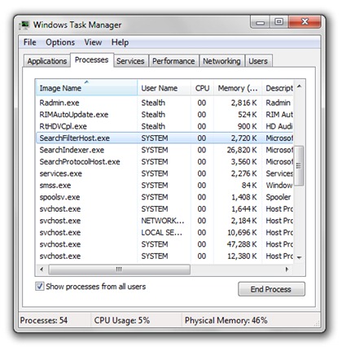342x351 pixels.
Task: Select the SearchFilterHost.exe process
Action: click(x=164, y=138)
